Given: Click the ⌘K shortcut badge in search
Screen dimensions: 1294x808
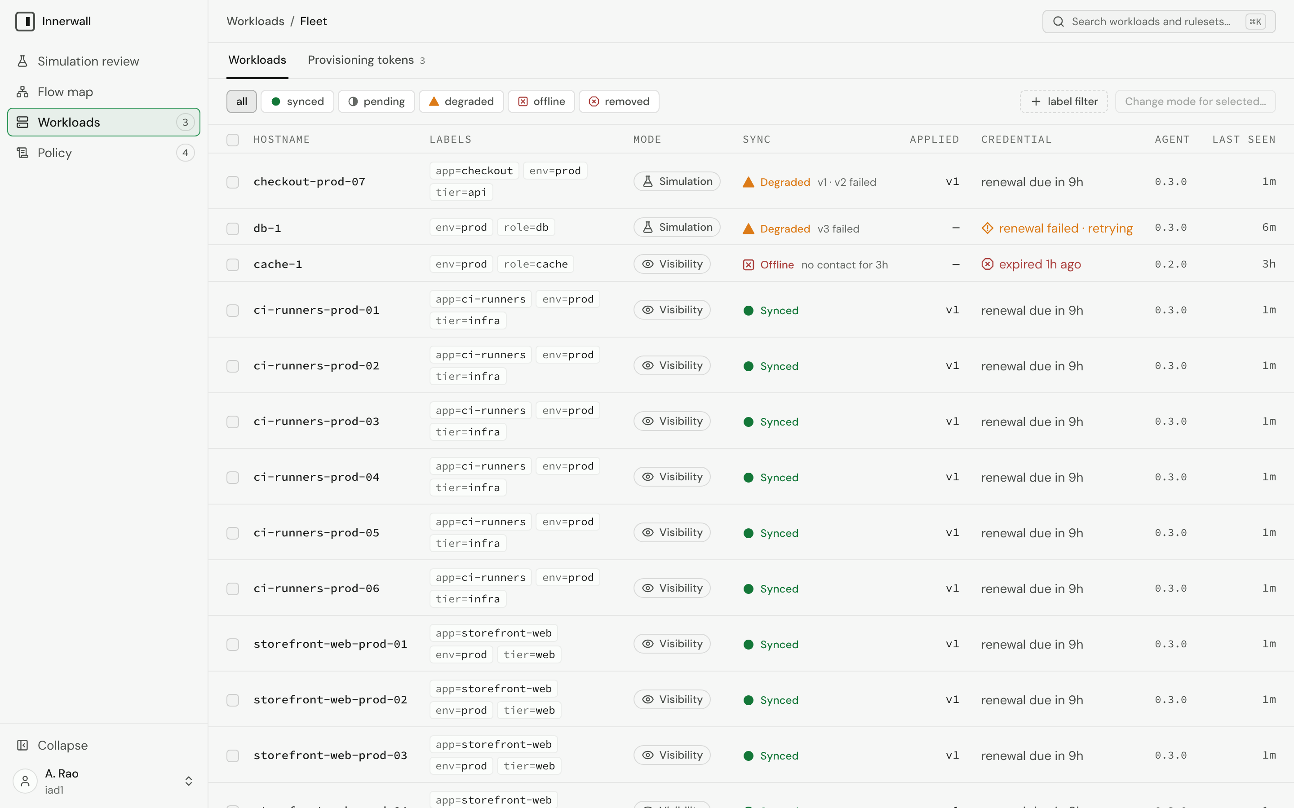Looking at the screenshot, I should (x=1255, y=22).
